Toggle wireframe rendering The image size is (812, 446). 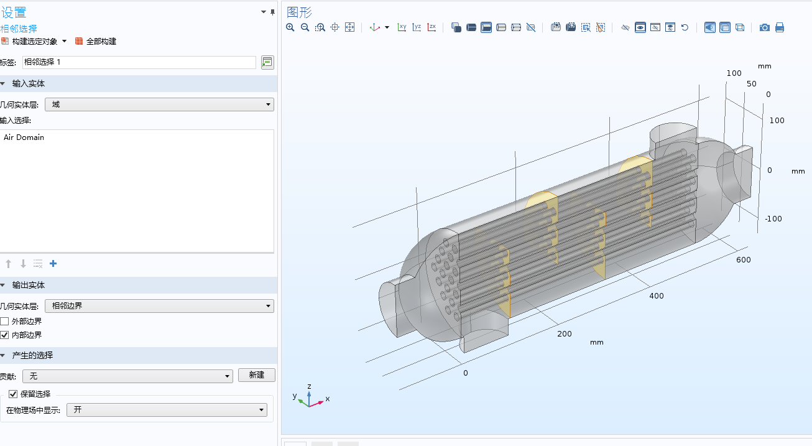(740, 27)
